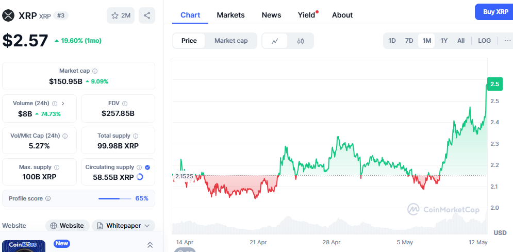Open the Markets tab
Image resolution: width=513 pixels, height=252 pixels.
pyautogui.click(x=230, y=15)
